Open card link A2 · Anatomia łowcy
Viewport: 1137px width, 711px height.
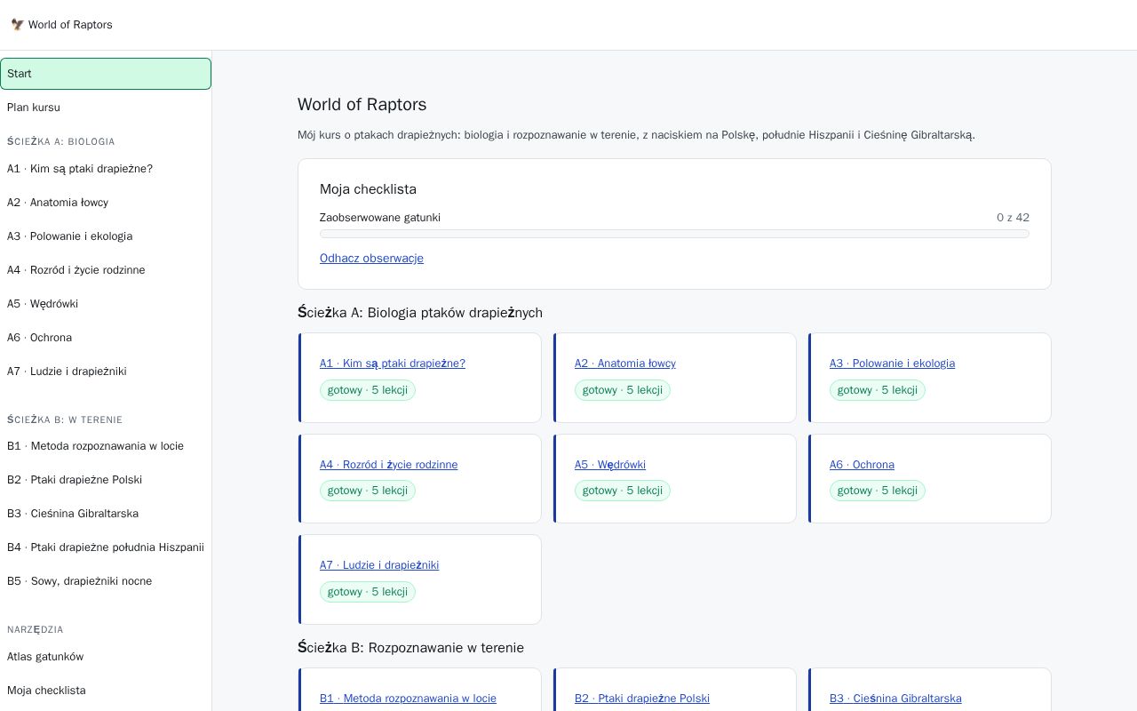tap(625, 363)
